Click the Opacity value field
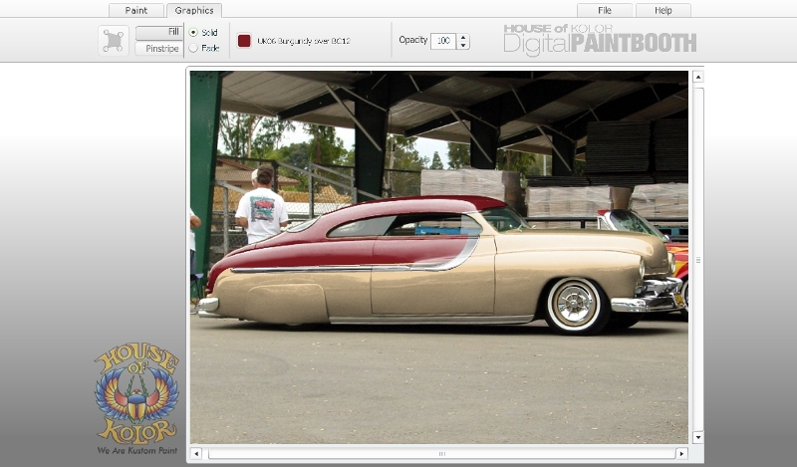The width and height of the screenshot is (797, 467). pos(442,41)
